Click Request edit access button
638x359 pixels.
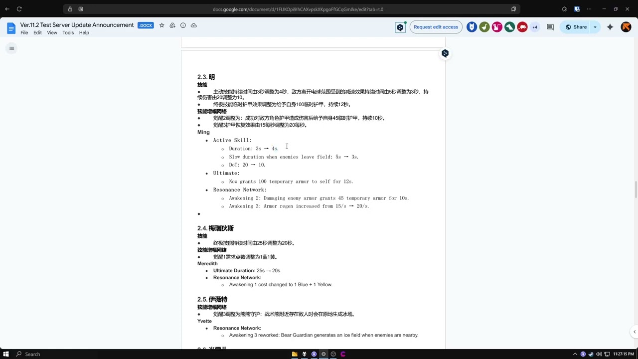coord(436,27)
